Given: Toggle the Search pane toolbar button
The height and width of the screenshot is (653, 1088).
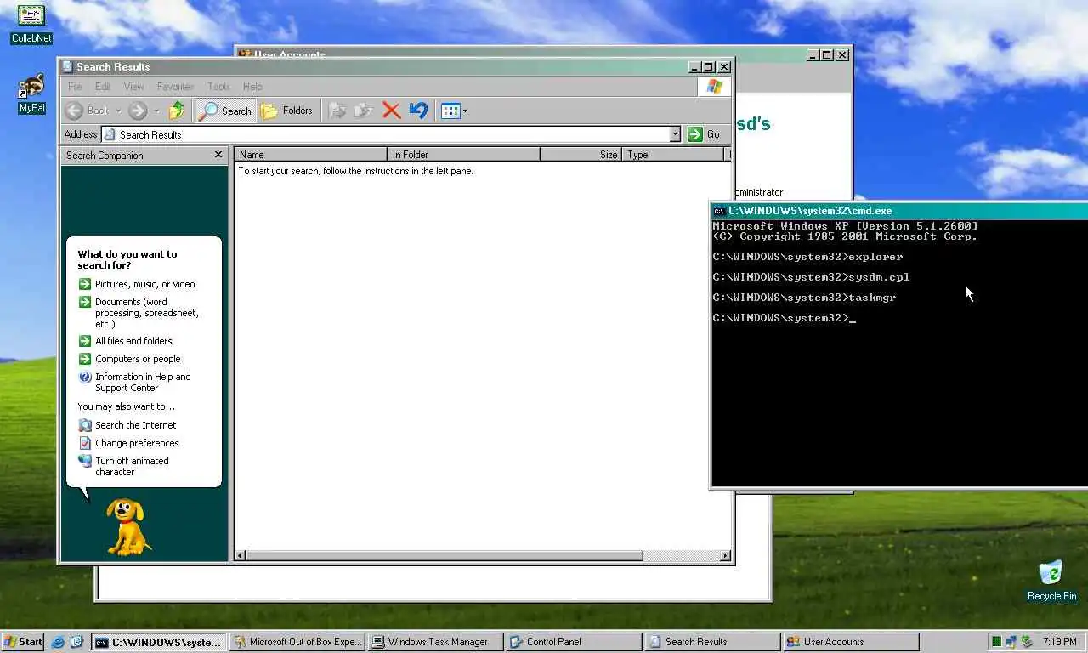Looking at the screenshot, I should tap(225, 111).
